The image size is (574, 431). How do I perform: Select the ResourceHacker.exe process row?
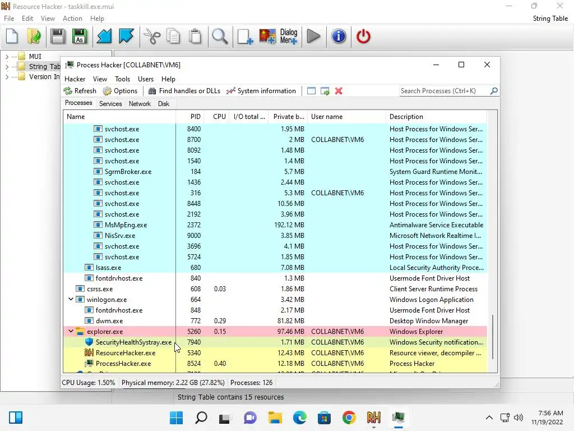275,353
